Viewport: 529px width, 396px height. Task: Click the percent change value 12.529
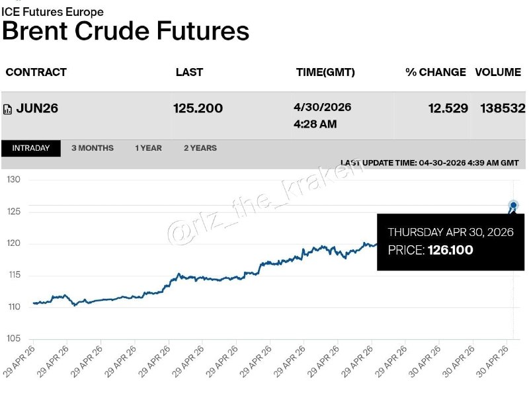pyautogui.click(x=448, y=108)
